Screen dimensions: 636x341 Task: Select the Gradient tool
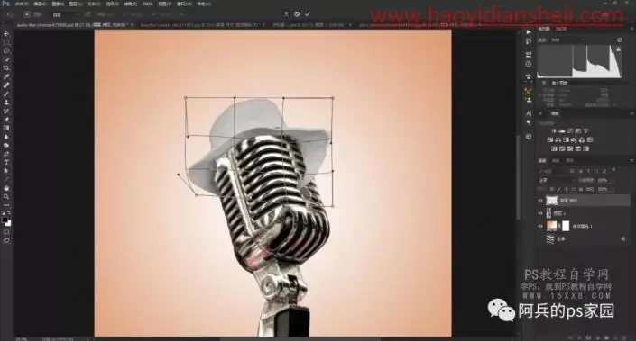(6, 128)
